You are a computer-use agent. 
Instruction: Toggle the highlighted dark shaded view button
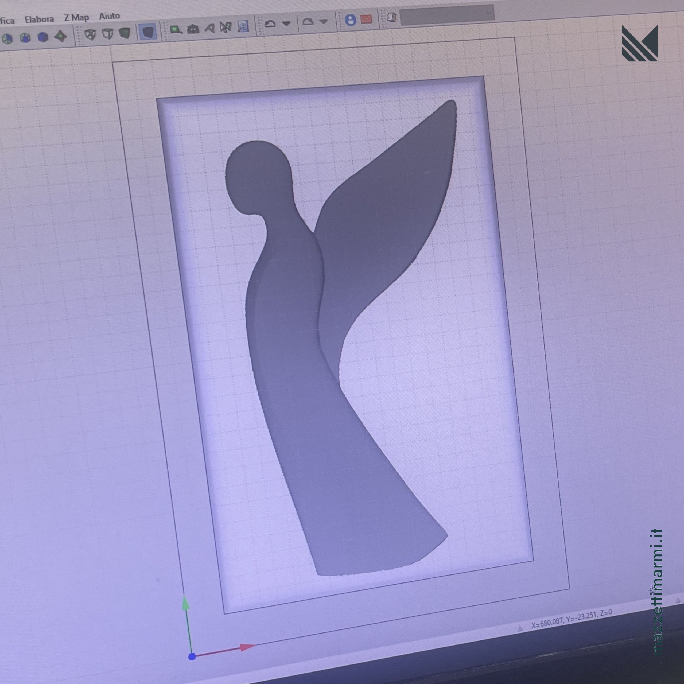tap(148, 32)
